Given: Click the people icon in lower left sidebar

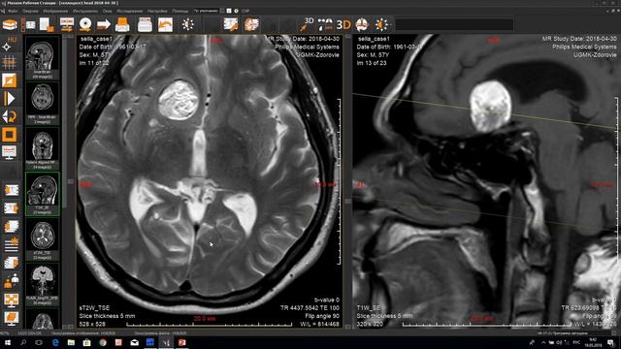Looking at the screenshot, I should tap(11, 280).
